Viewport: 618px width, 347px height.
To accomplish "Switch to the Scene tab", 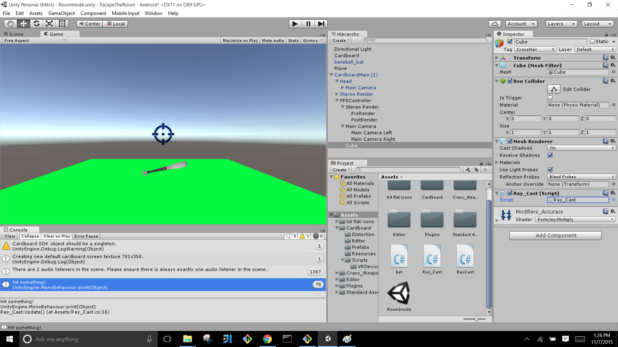I will [14, 34].
